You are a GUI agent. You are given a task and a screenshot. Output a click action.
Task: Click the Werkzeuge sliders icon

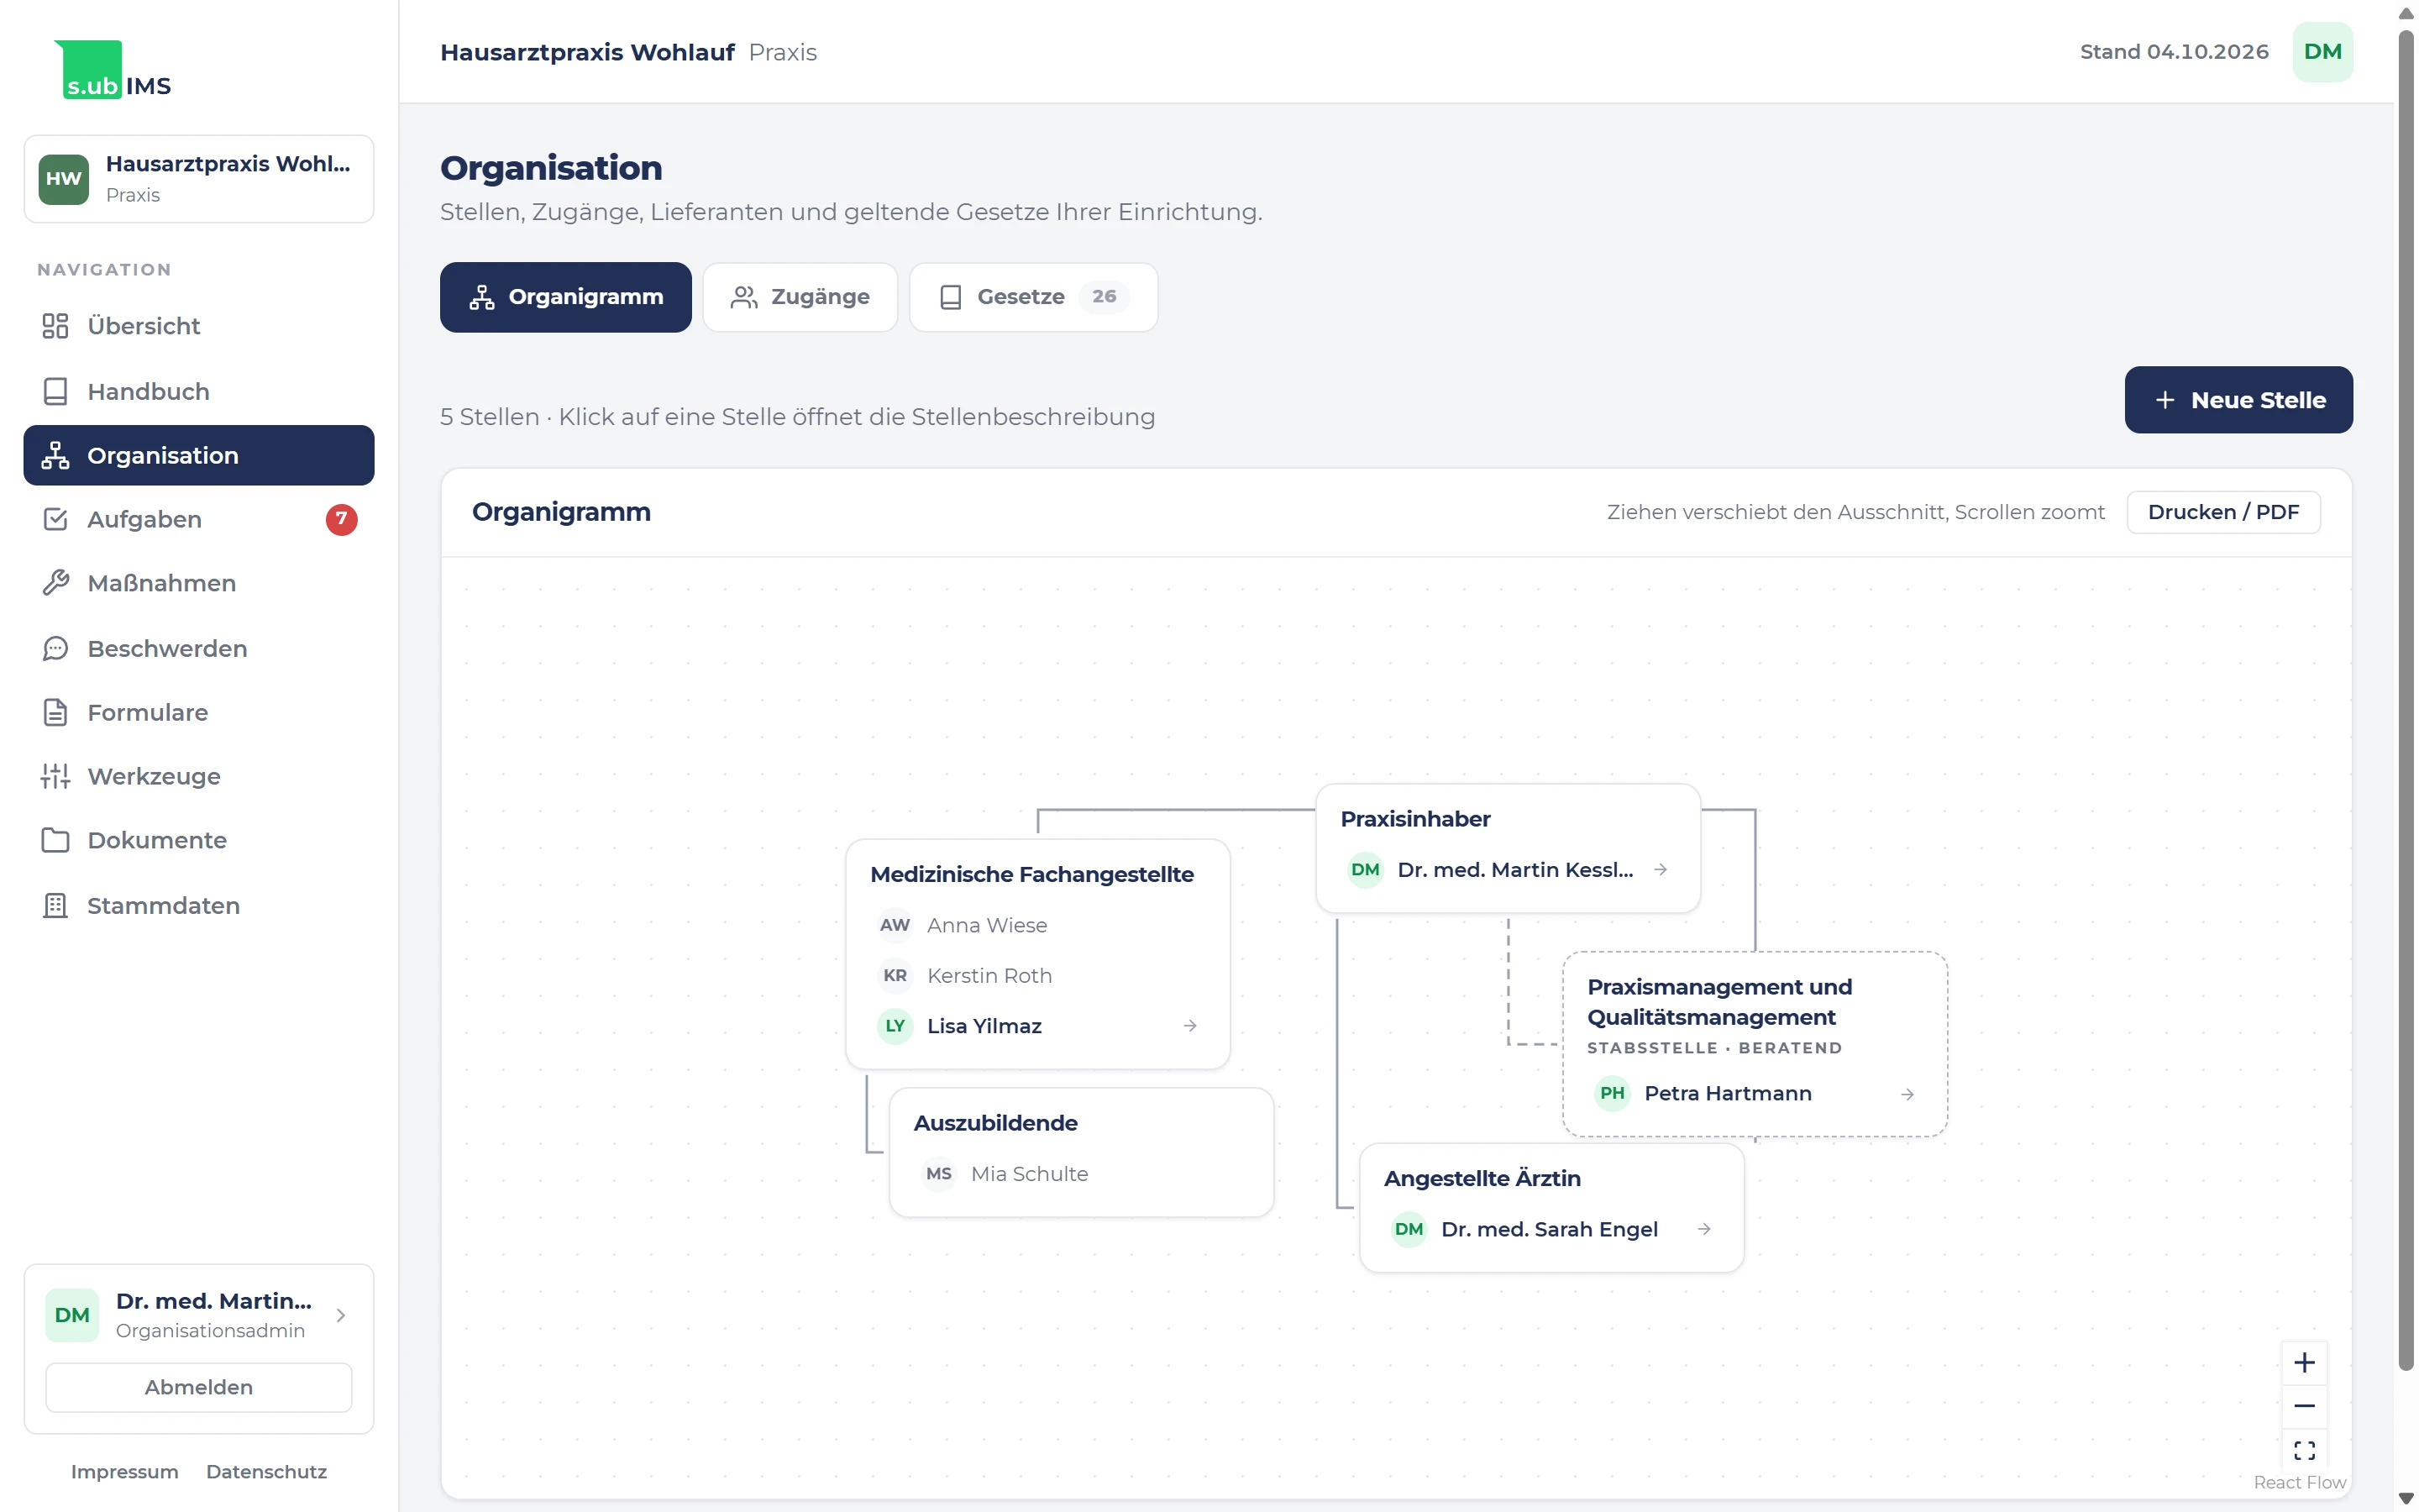[x=55, y=776]
